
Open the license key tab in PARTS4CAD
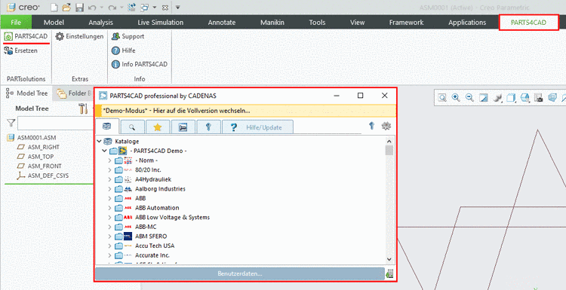coord(208,127)
